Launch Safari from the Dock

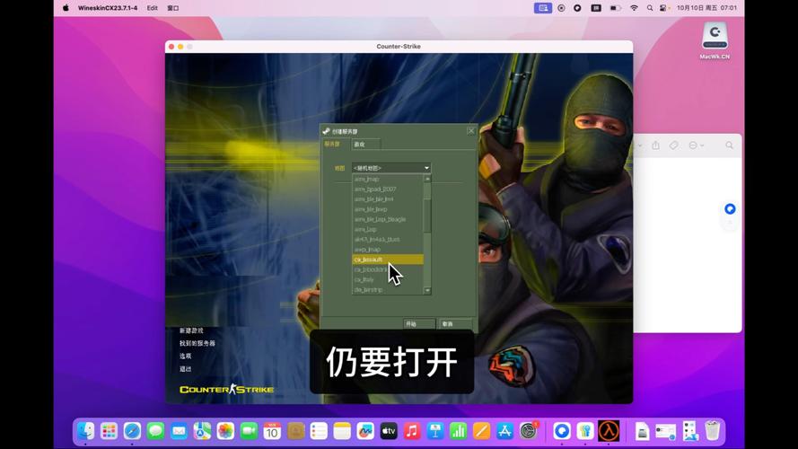click(132, 431)
